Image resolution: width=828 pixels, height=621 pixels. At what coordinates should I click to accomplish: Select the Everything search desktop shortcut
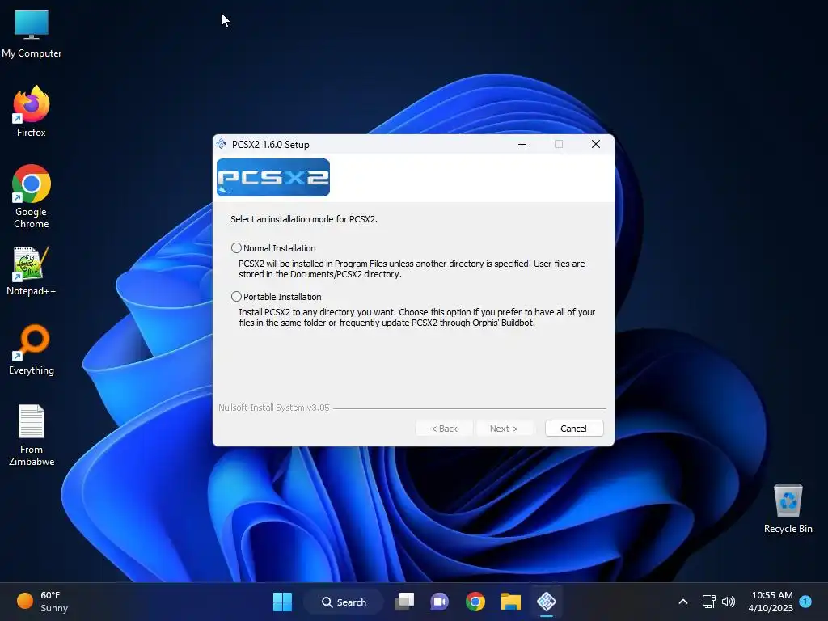(32, 350)
